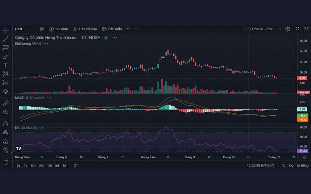Click the trash icon to remove drawings
311x194 pixels.
coord(5,162)
